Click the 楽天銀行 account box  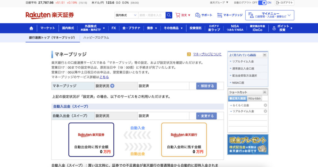coord(184,140)
